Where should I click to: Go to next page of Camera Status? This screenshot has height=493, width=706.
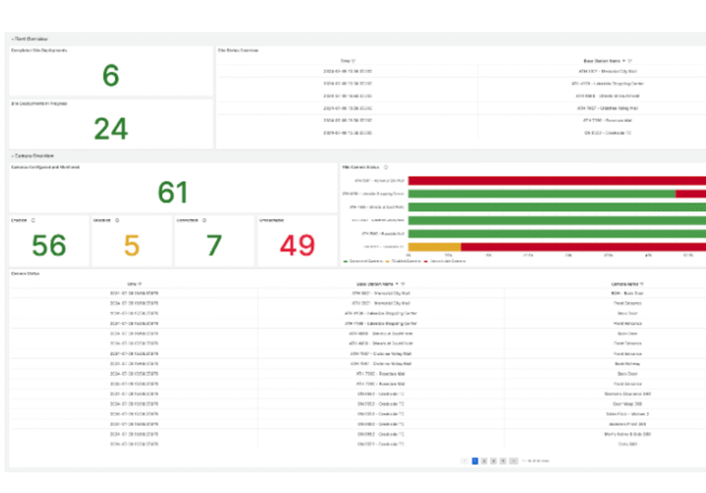pyautogui.click(x=513, y=461)
